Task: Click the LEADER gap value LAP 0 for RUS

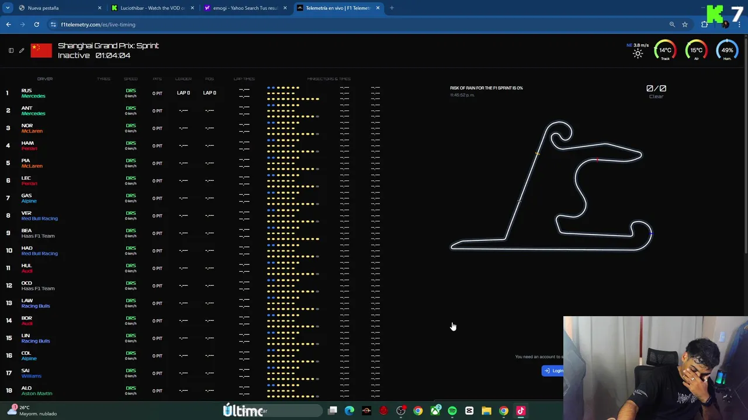Action: [x=183, y=93]
